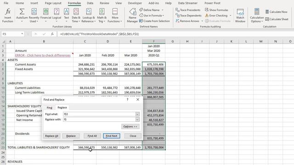Screen dimensions: 294x165
Task: Switch to the Page Layout tab
Action: point(53,3)
